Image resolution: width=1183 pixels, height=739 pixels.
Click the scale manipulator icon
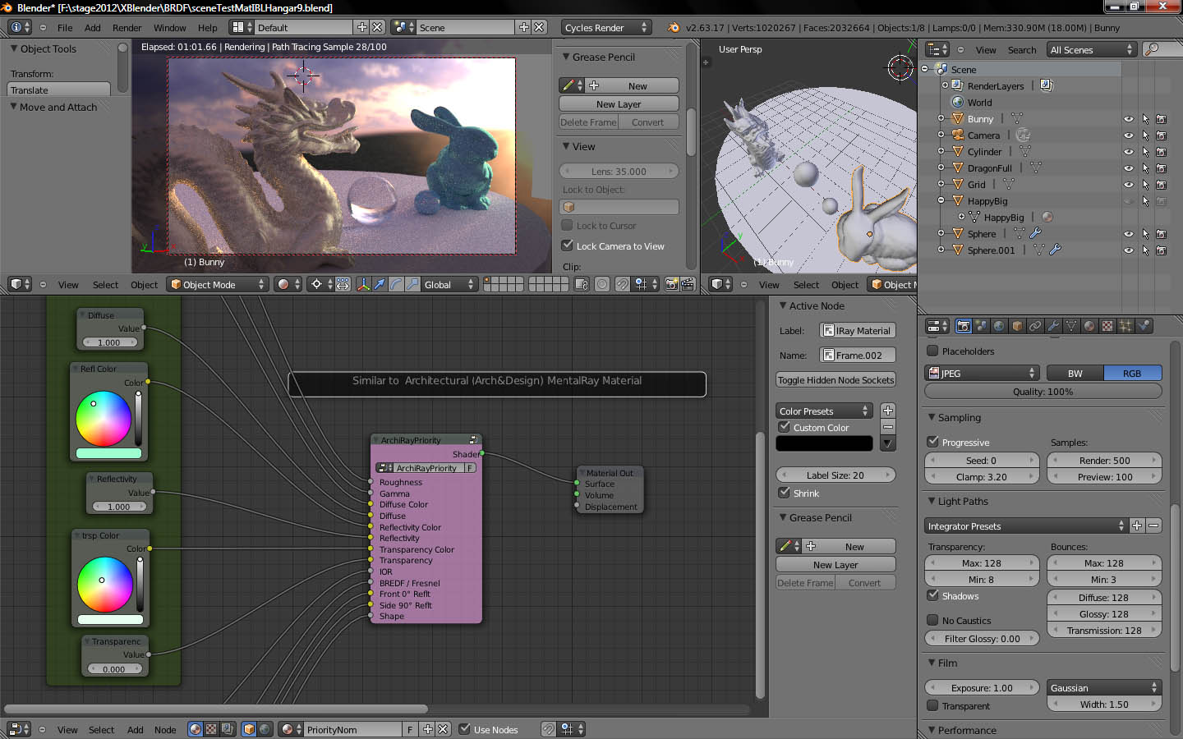[x=413, y=284]
